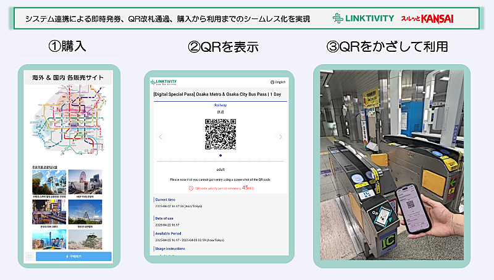
Task: Click the Osaka Metro & City Bus Pass title
Action: (x=217, y=94)
